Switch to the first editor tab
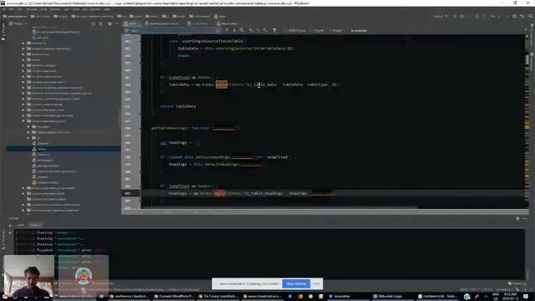This screenshot has height=301, width=535. pyautogui.click(x=131, y=23)
